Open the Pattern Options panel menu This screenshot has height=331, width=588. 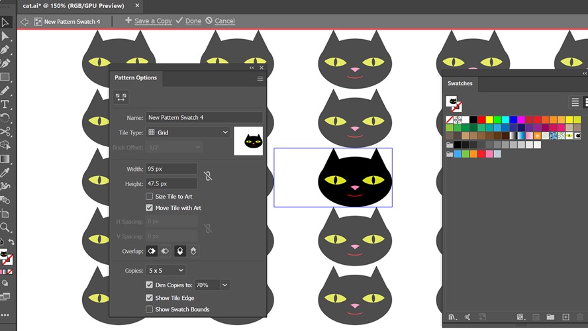click(260, 79)
